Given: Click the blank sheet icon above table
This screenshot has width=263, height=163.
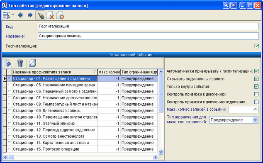Looking at the screenshot, I should tap(32, 63).
